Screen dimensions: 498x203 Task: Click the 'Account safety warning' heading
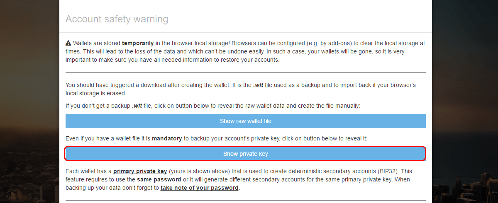tap(117, 19)
